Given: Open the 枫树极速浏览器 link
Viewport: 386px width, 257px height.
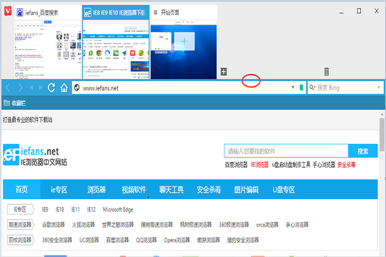Looking at the screenshot, I should [x=196, y=224].
